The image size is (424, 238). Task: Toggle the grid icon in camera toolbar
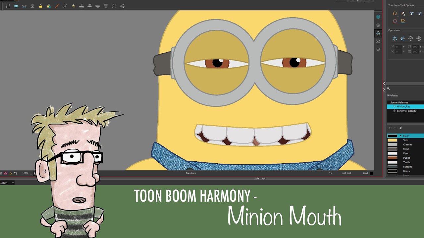(8, 6)
